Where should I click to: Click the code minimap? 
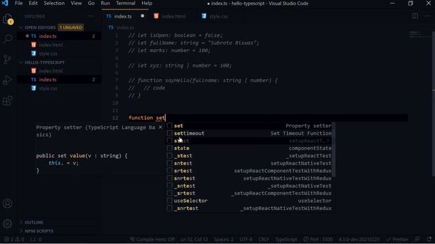click(x=419, y=35)
